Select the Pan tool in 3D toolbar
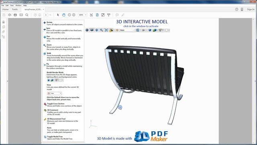This screenshot has width=257, height=145. (97, 30)
